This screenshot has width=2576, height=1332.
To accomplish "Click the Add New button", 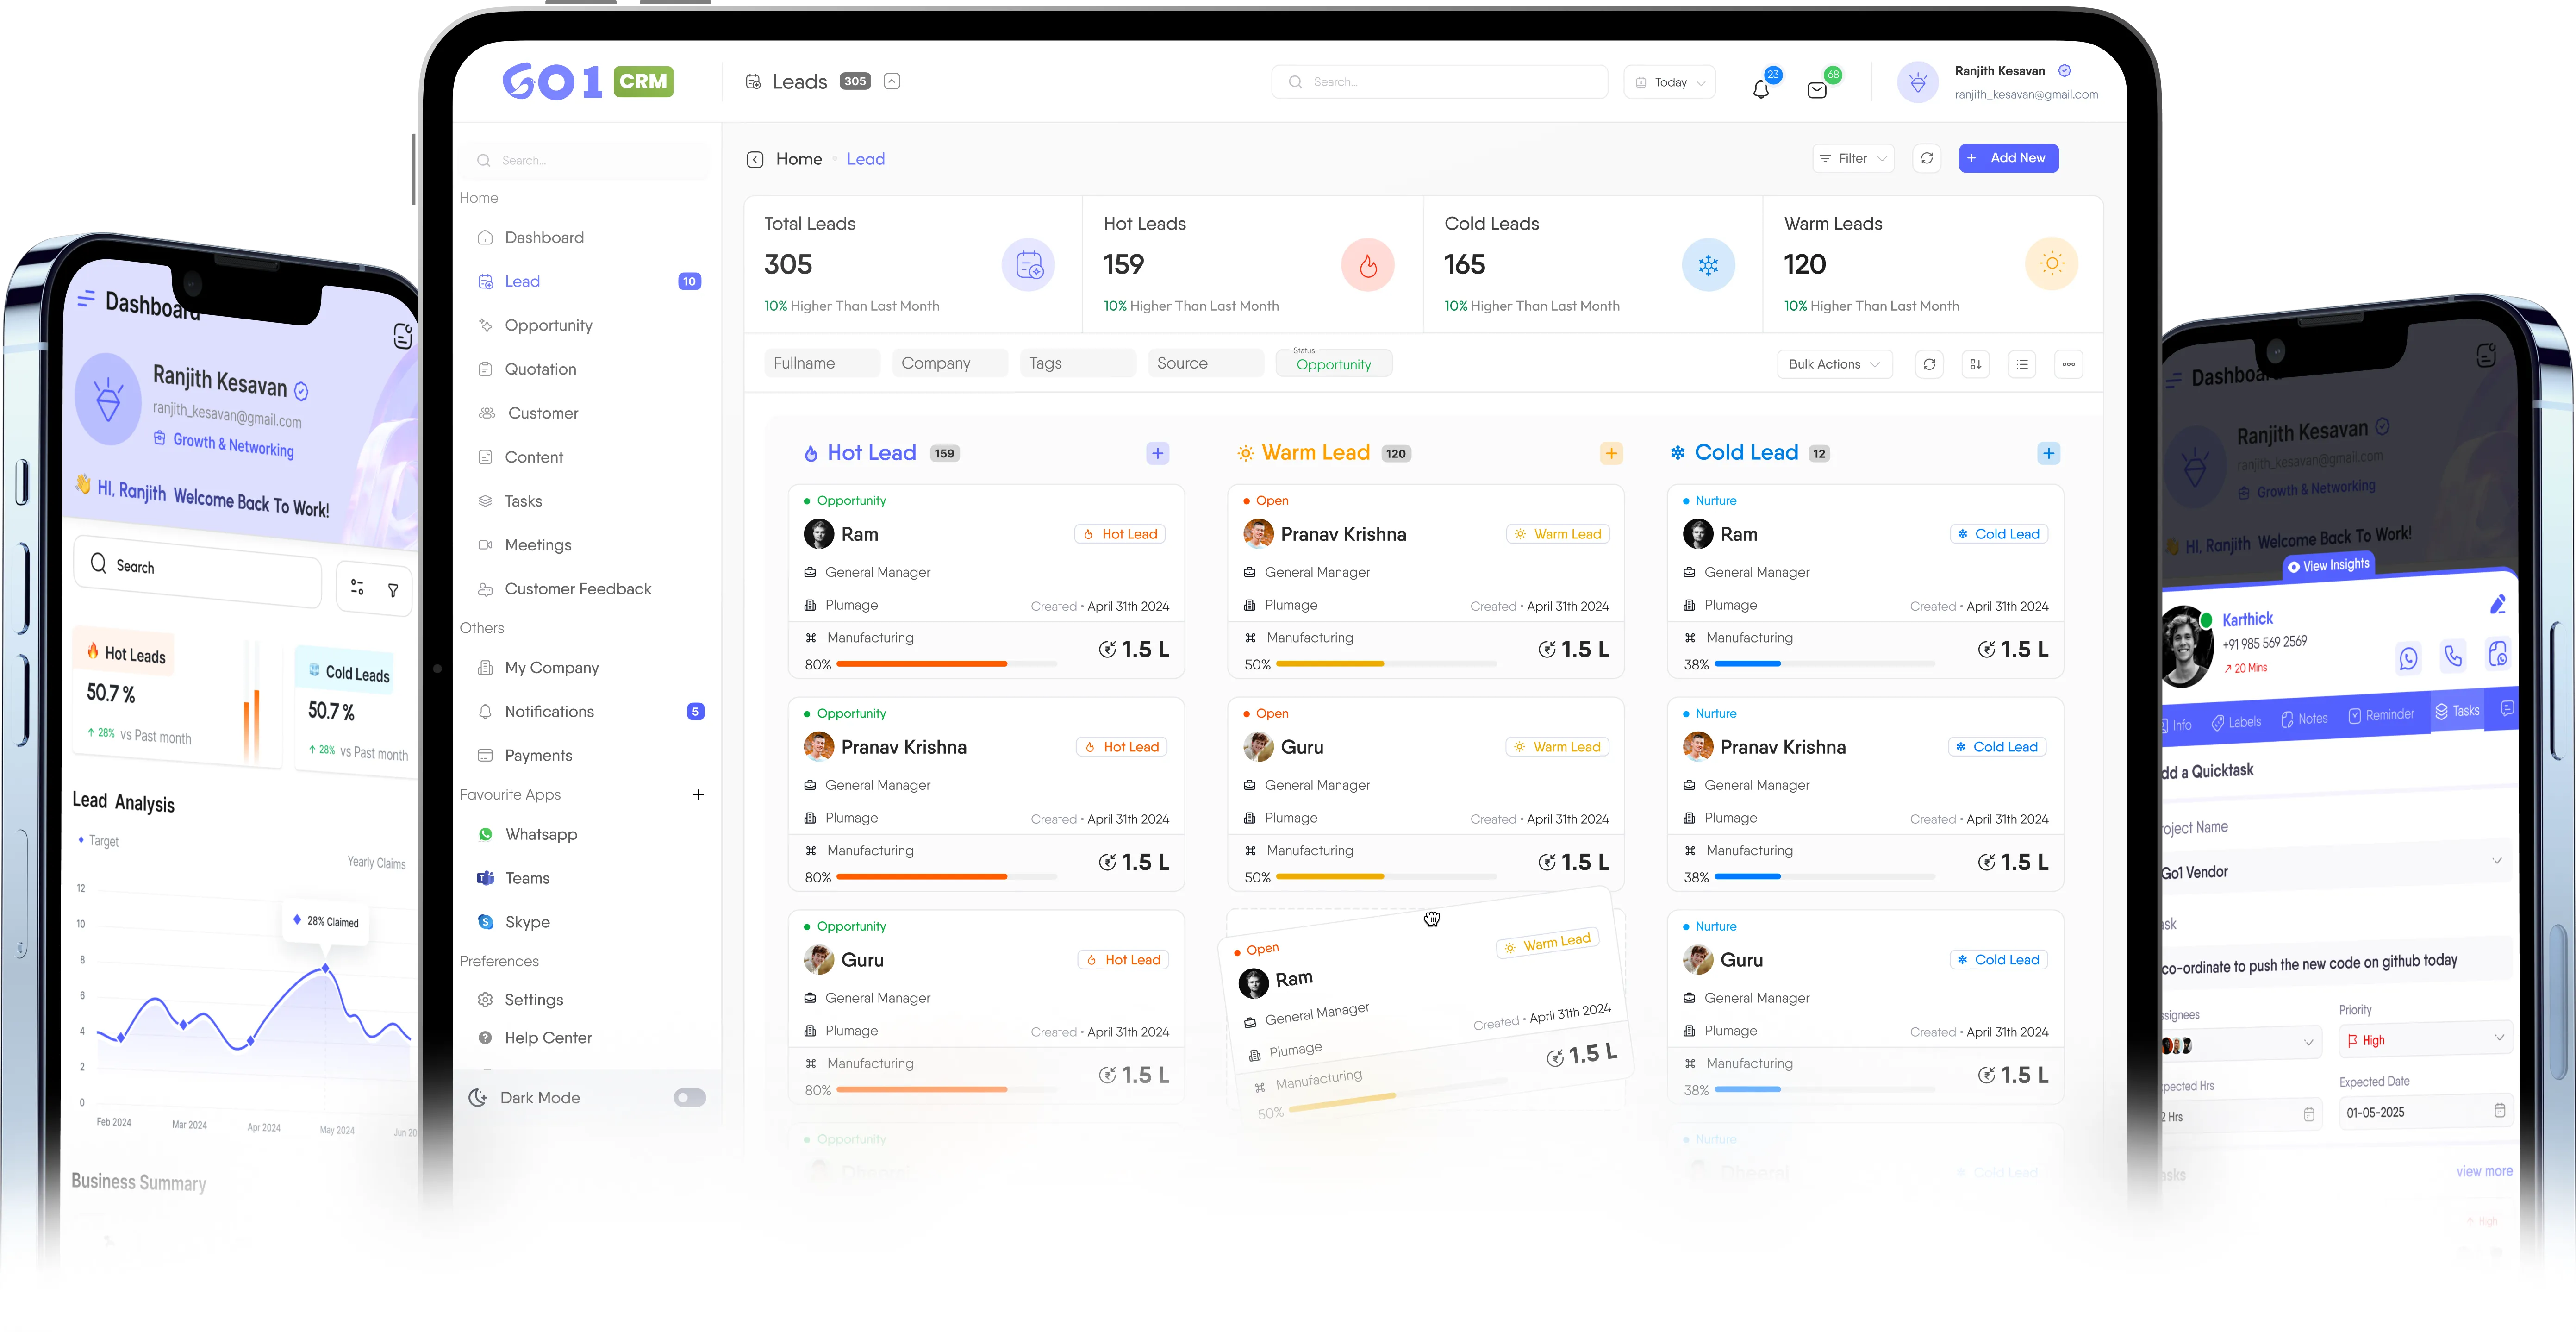I will click(x=2008, y=158).
